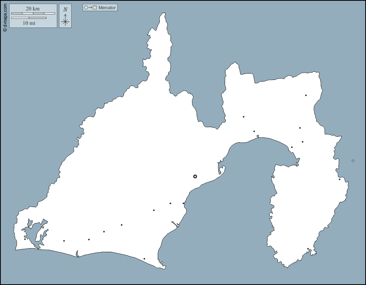
Task: Click the city dot at the southern peninsula tip
Action: [308, 249]
